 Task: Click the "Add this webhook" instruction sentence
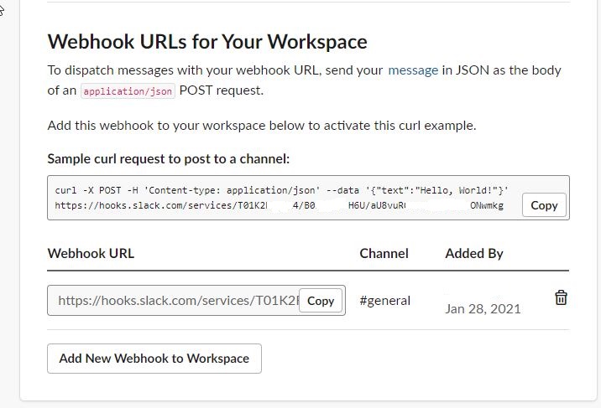point(261,126)
